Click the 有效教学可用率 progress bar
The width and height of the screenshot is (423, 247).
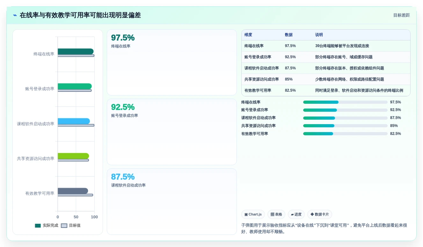345,134
